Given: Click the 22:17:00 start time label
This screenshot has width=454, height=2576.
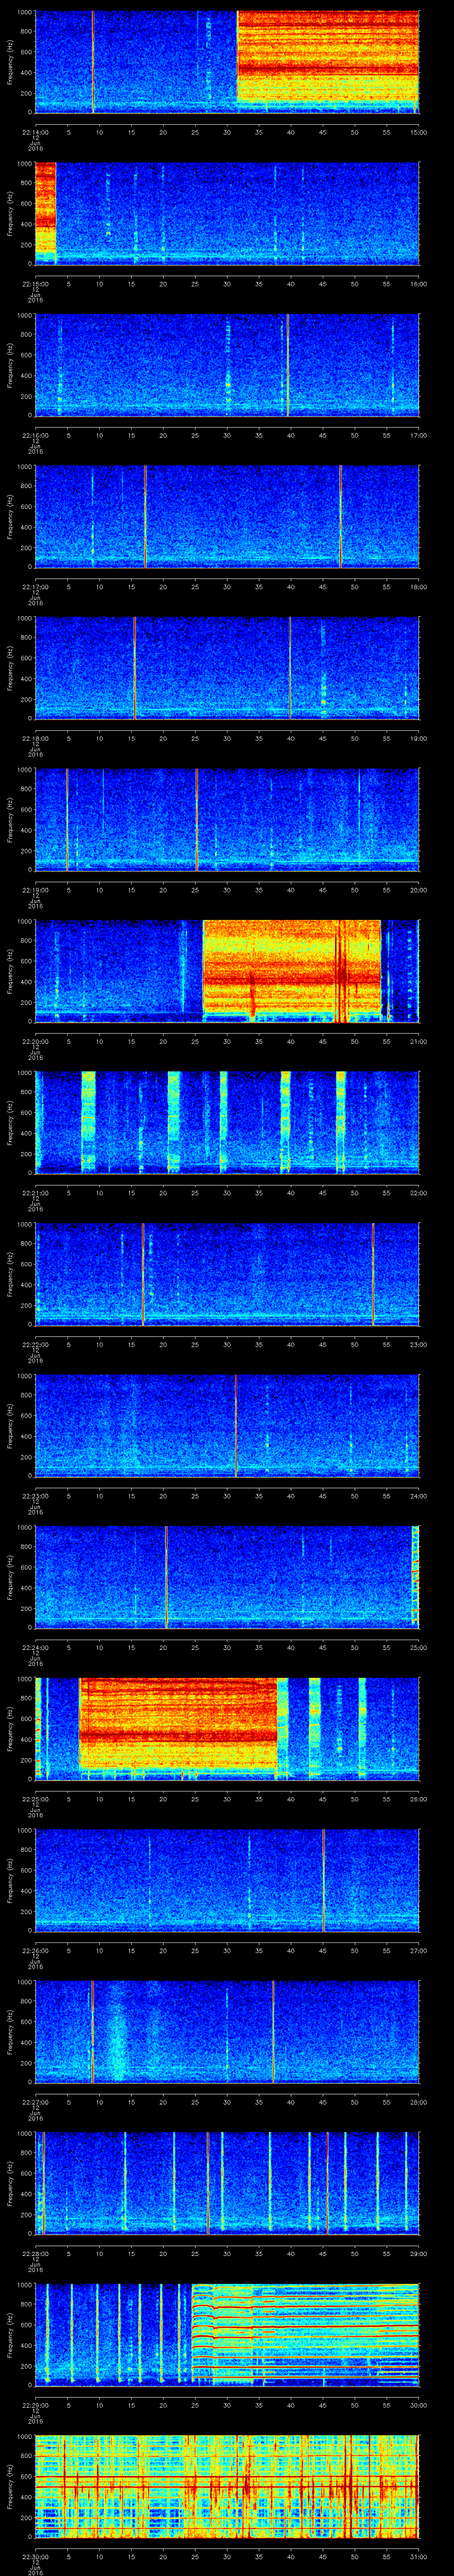Looking at the screenshot, I should pos(35,586).
